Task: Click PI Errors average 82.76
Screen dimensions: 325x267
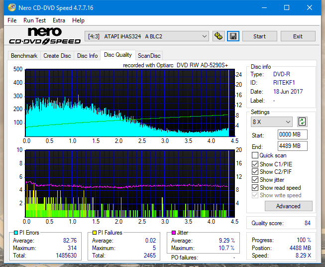Action: (x=70, y=241)
